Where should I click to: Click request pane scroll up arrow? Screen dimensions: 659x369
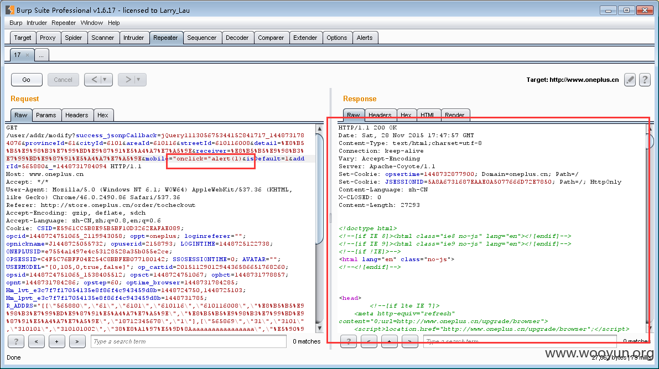pos(319,128)
